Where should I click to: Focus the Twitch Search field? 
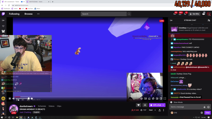click(x=104, y=14)
